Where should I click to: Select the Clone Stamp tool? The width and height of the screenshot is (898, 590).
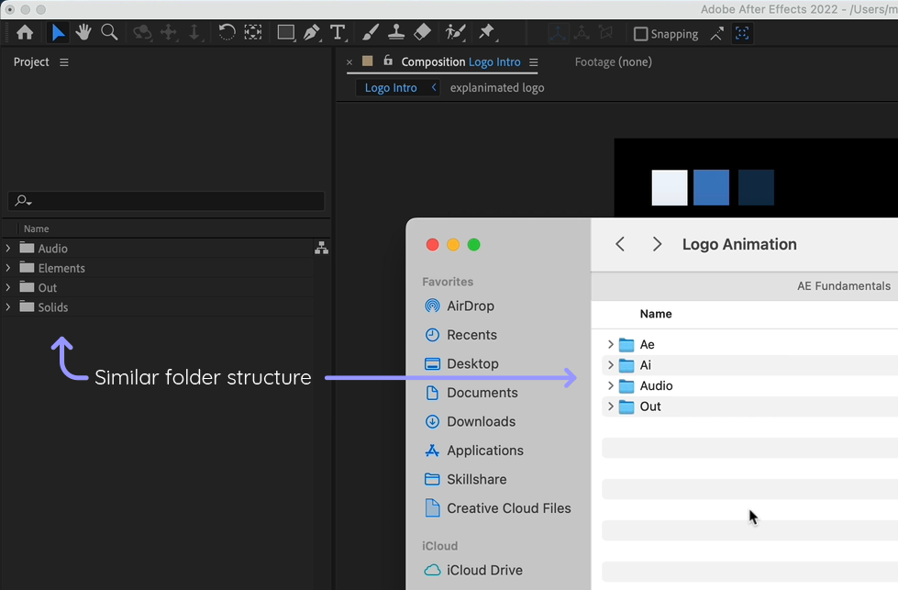pyautogui.click(x=395, y=32)
